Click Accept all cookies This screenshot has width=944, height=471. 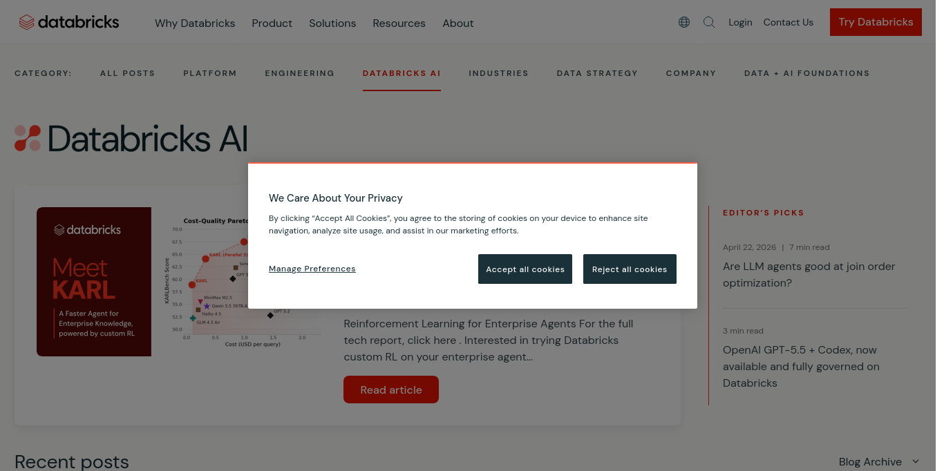coord(525,269)
